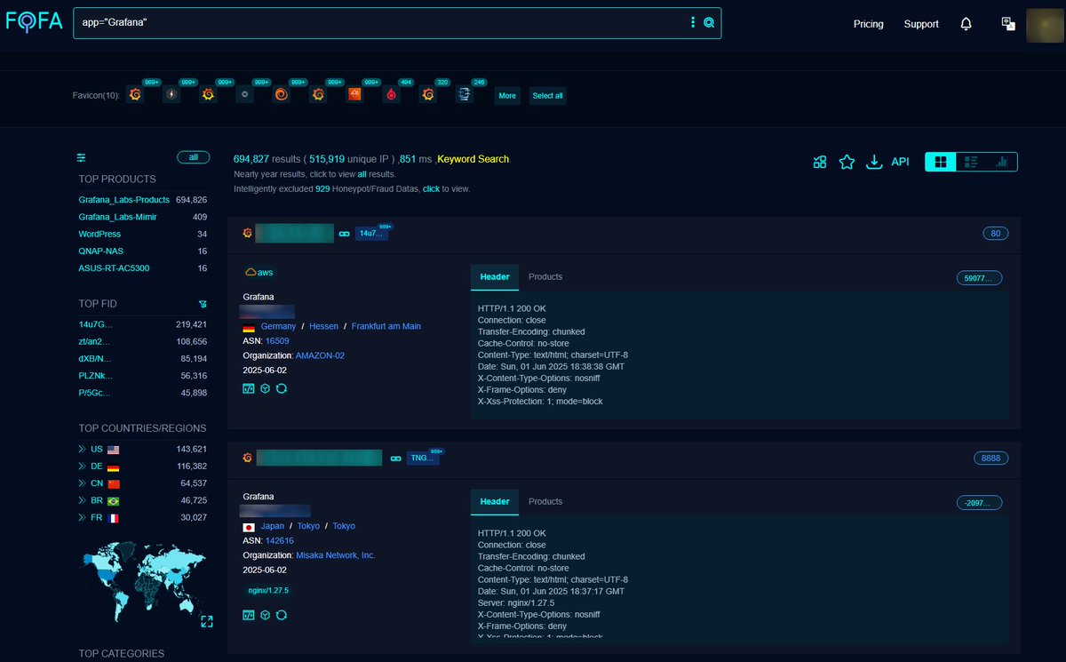Open the Header tab of Germany result

495,277
